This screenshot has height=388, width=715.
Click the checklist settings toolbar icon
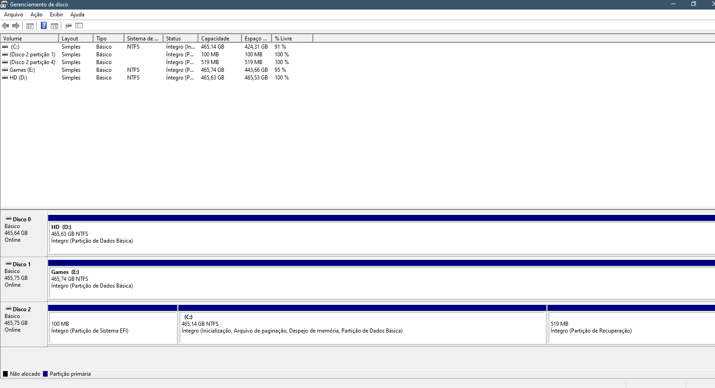79,26
